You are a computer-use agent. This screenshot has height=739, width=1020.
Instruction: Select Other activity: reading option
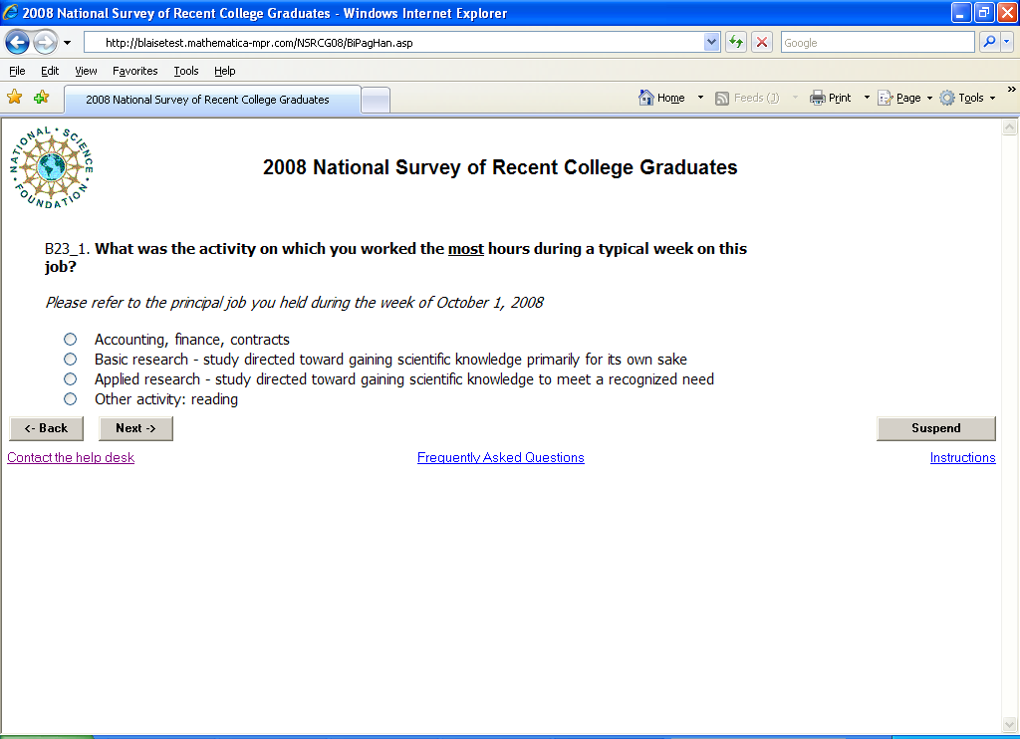[71, 398]
